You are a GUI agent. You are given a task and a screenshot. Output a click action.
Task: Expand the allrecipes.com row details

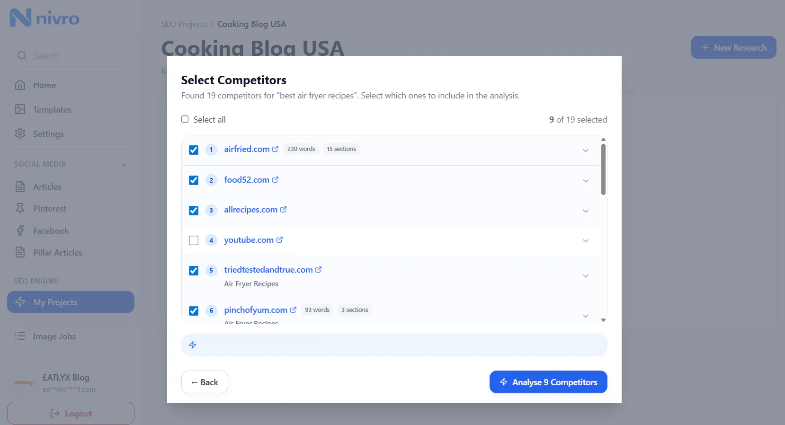click(x=586, y=211)
